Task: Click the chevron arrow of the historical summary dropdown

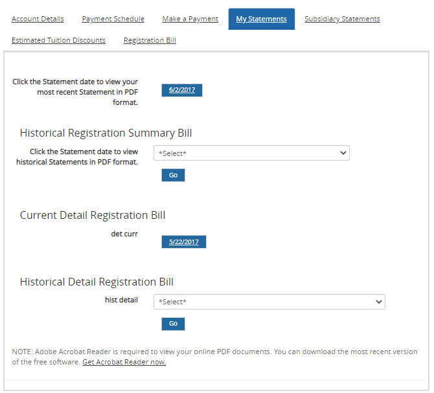Action: 343,153
